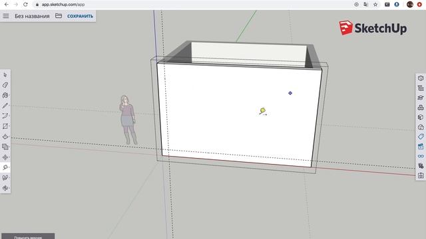Open the Materials cube panel
The width and height of the screenshot is (426, 239).
(x=421, y=118)
